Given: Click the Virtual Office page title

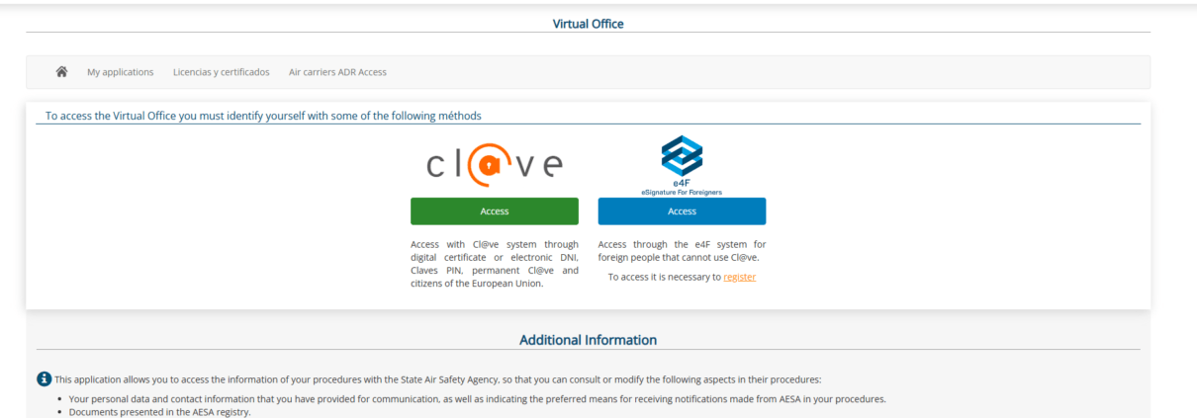Looking at the screenshot, I should tap(588, 24).
